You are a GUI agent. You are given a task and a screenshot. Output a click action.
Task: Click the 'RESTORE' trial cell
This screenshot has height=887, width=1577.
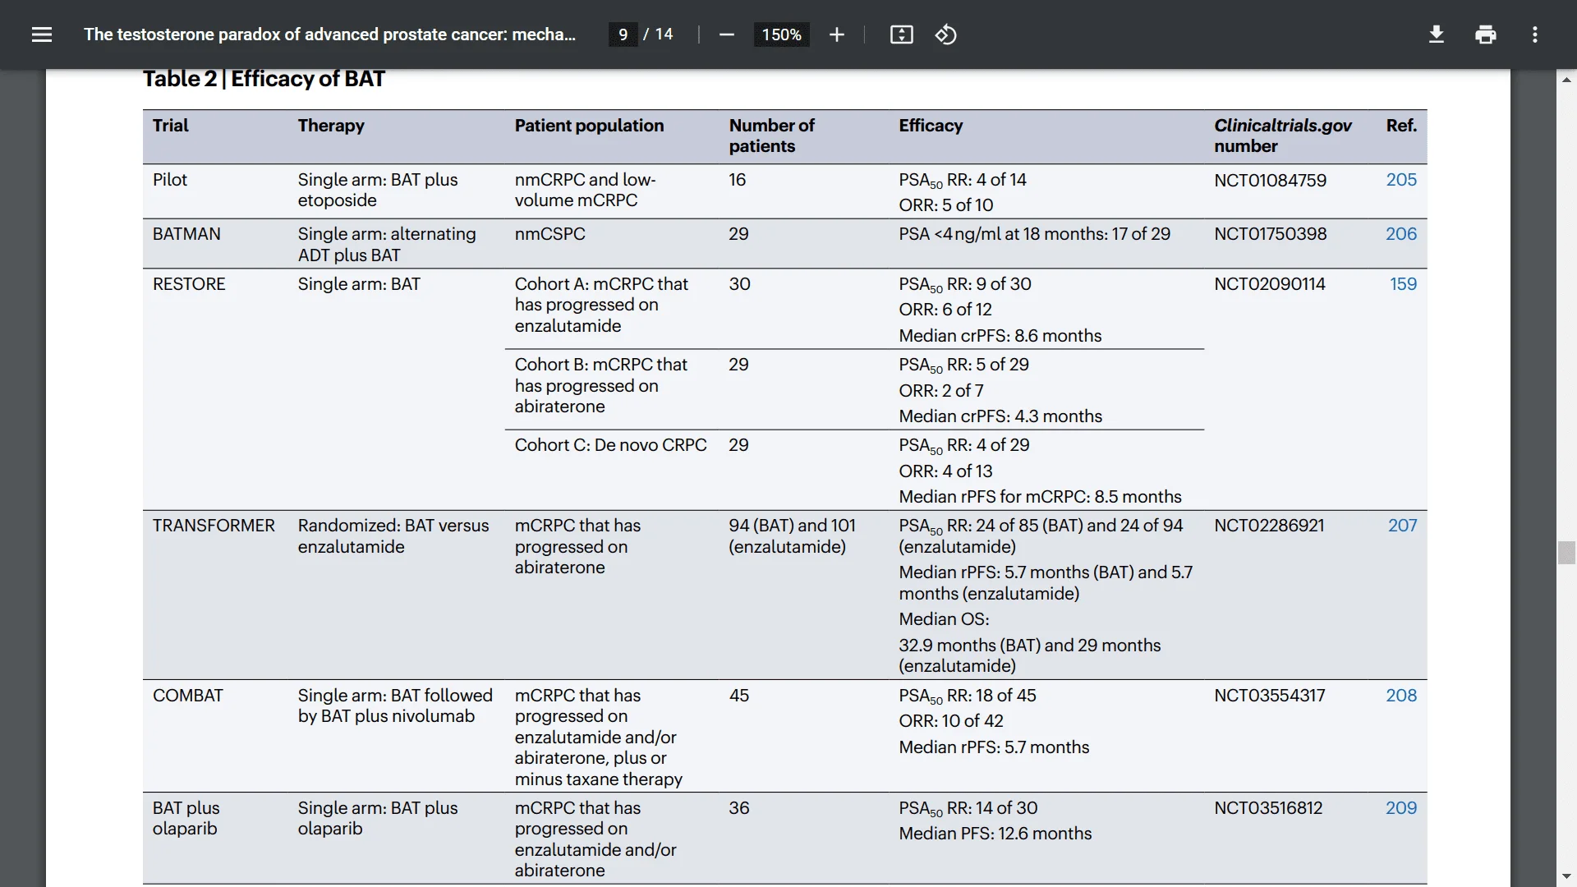[x=189, y=284]
